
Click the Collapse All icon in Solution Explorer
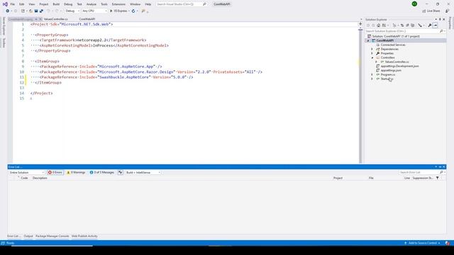(x=407, y=25)
